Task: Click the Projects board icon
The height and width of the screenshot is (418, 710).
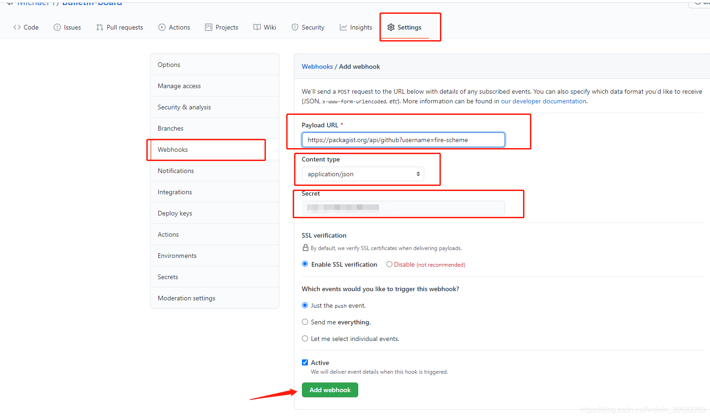Action: [209, 27]
